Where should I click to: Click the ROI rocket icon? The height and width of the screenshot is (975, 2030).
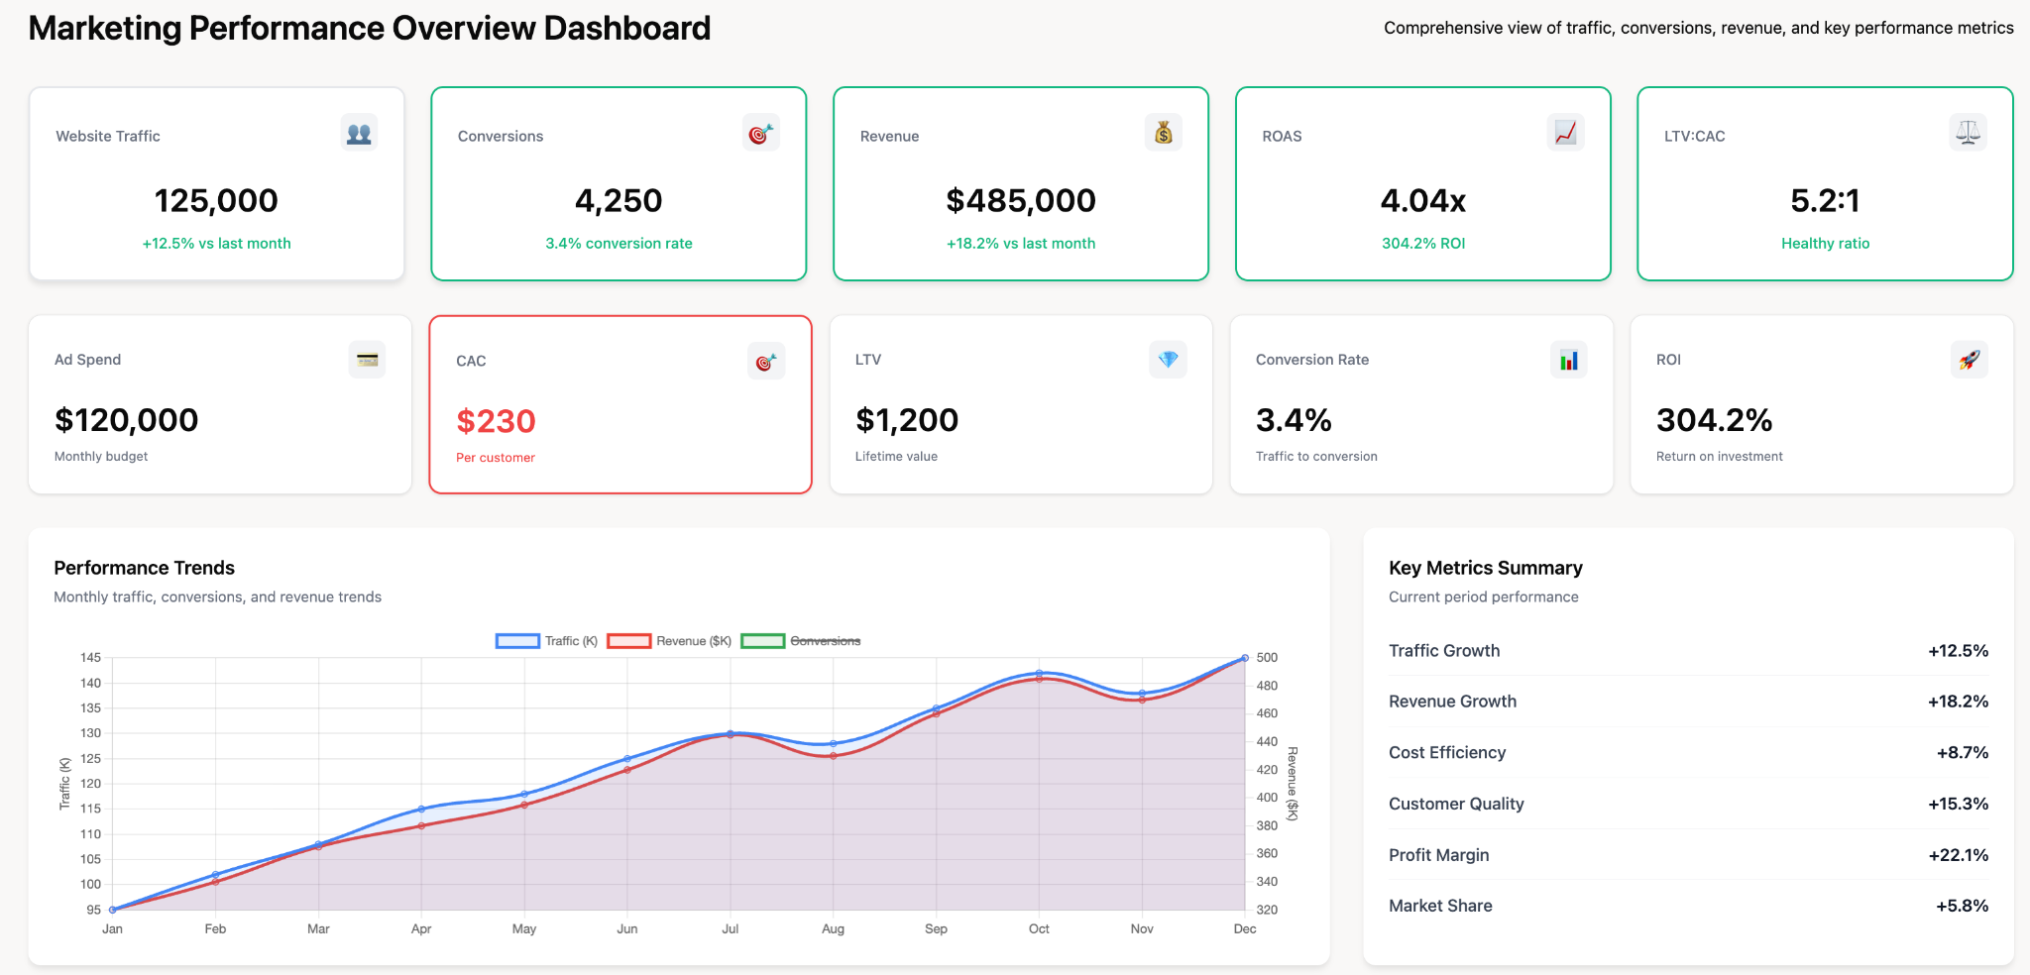[x=1971, y=359]
